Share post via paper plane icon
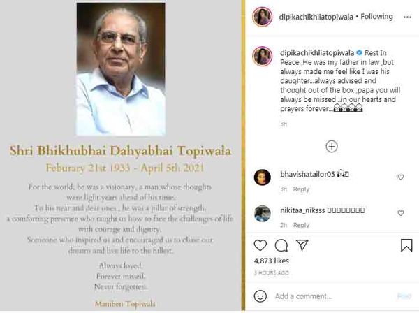 (x=302, y=245)
